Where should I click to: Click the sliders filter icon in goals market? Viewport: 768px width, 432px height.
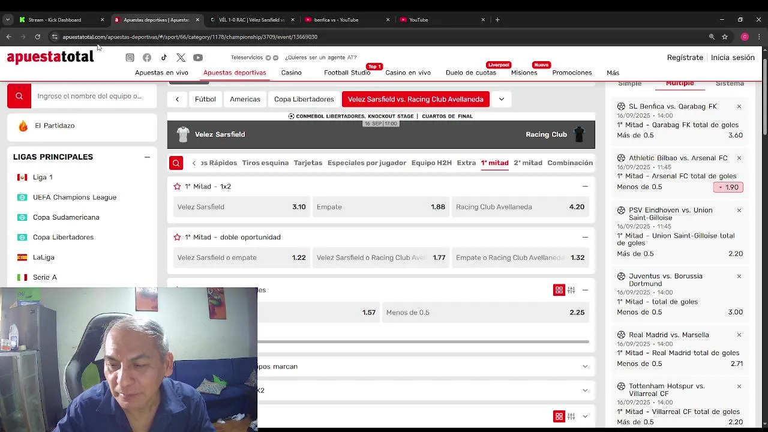click(571, 290)
